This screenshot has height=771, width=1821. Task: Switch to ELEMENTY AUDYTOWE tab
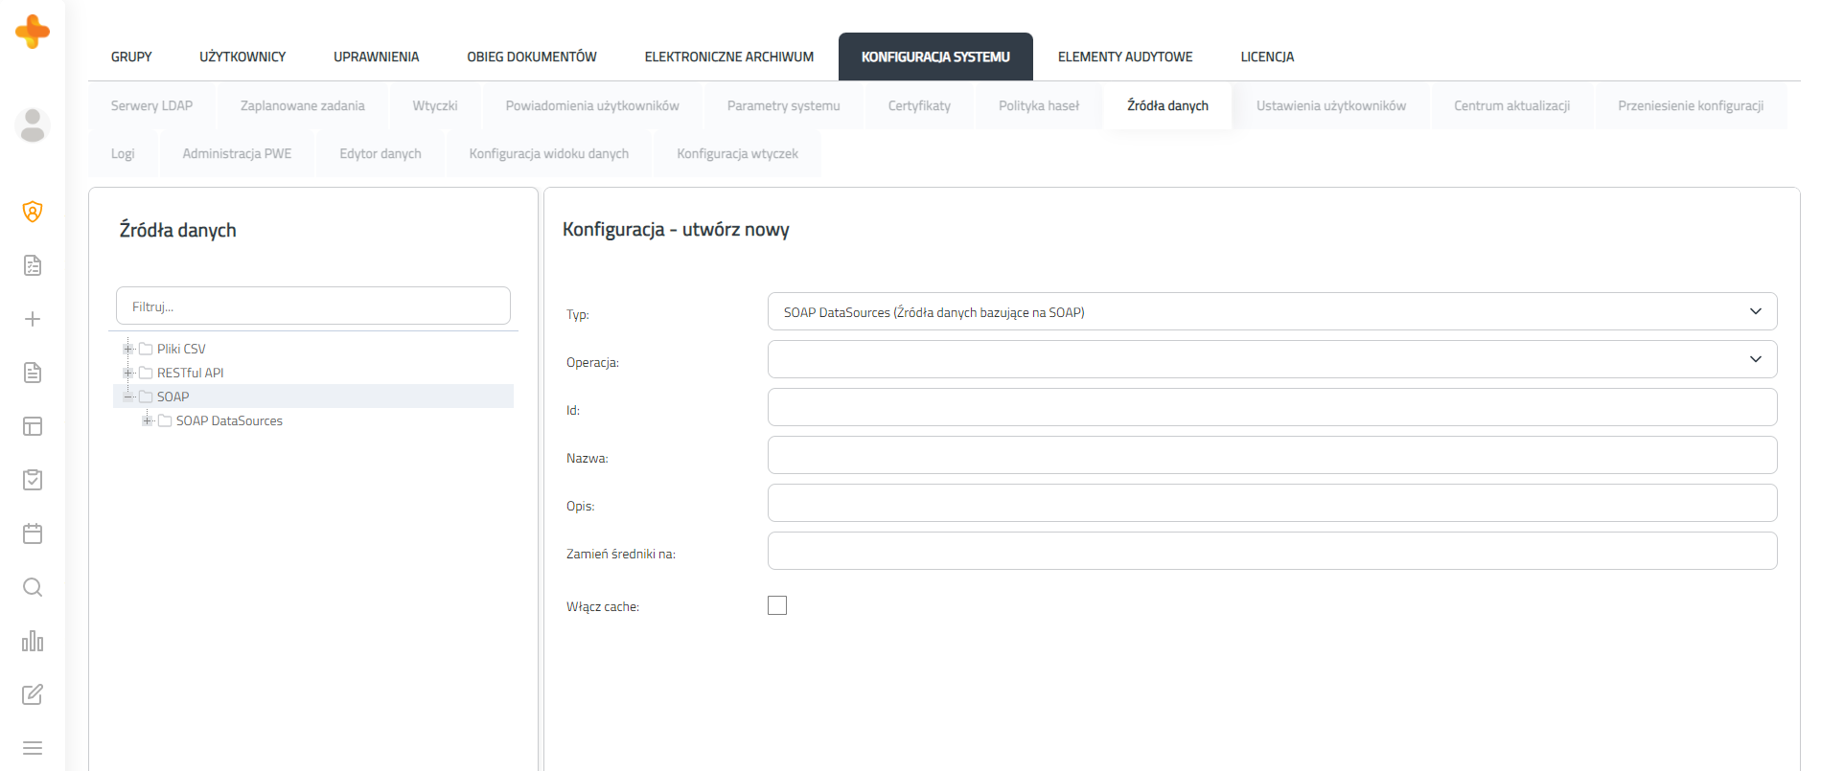(x=1125, y=57)
